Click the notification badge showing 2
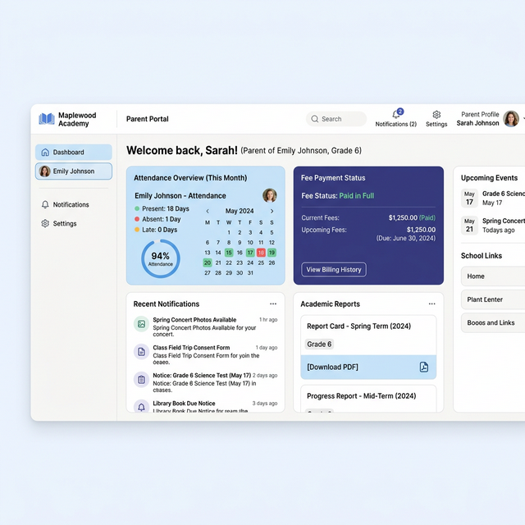This screenshot has height=525, width=525. (x=400, y=112)
